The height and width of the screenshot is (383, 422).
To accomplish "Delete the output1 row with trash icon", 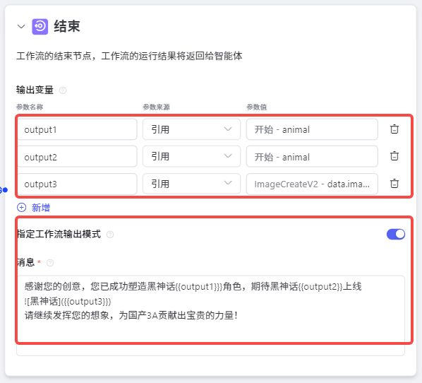I will pyautogui.click(x=394, y=129).
